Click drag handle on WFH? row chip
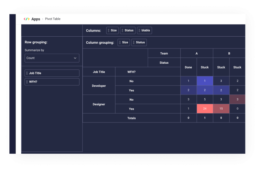Viewport: 261px width, 171px height. [27, 82]
